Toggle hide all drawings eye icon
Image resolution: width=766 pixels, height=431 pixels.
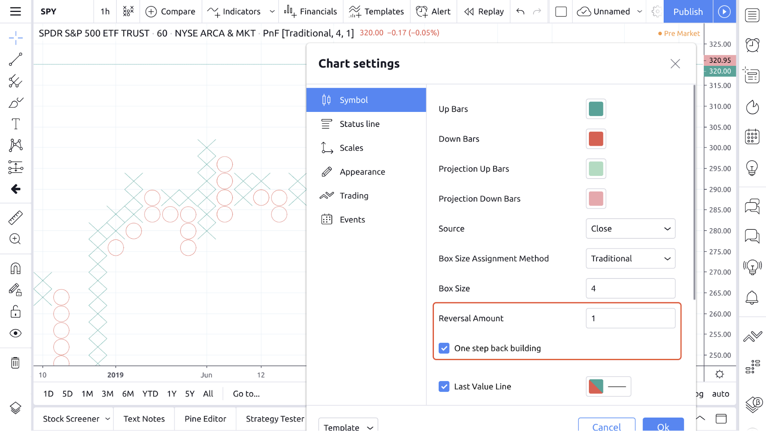point(16,333)
